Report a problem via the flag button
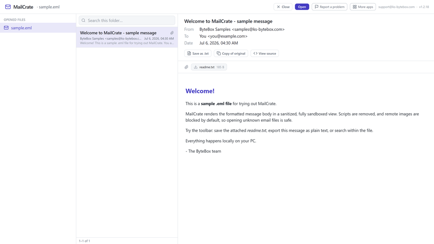434x244 pixels. 329,7
